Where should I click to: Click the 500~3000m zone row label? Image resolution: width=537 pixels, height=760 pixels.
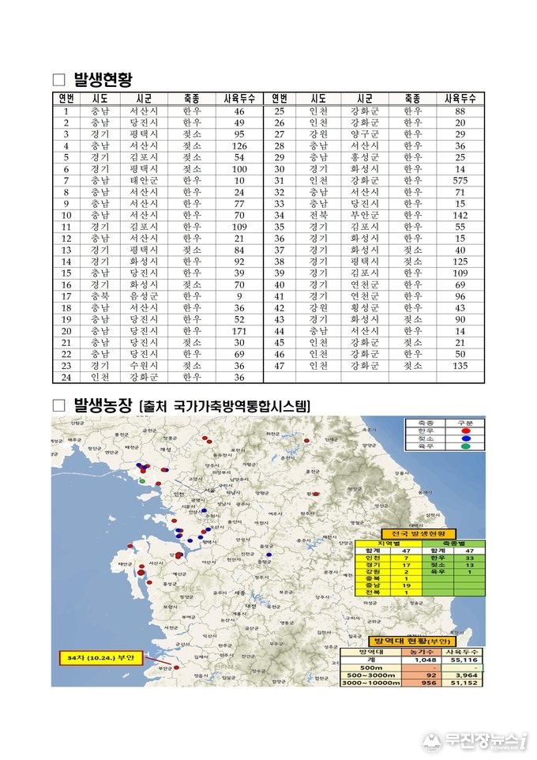point(371,675)
